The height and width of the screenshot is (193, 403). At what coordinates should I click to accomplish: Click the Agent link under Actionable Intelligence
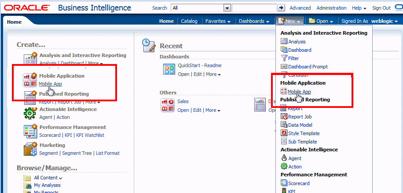pyautogui.click(x=46, y=117)
